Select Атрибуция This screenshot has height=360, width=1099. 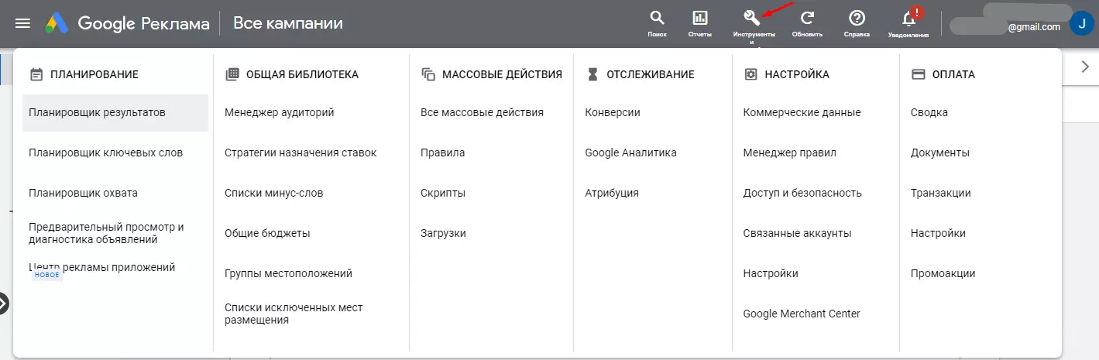point(612,193)
